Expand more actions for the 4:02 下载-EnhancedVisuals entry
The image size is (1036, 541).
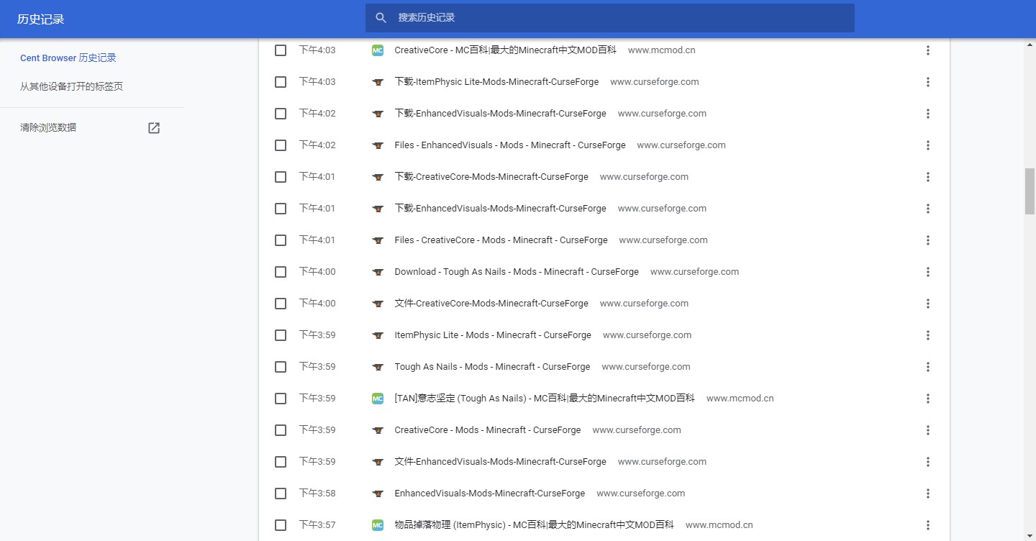pos(928,114)
